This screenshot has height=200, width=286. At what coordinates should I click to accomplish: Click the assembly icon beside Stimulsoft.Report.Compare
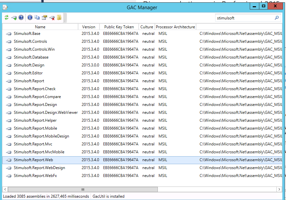(x=9, y=97)
